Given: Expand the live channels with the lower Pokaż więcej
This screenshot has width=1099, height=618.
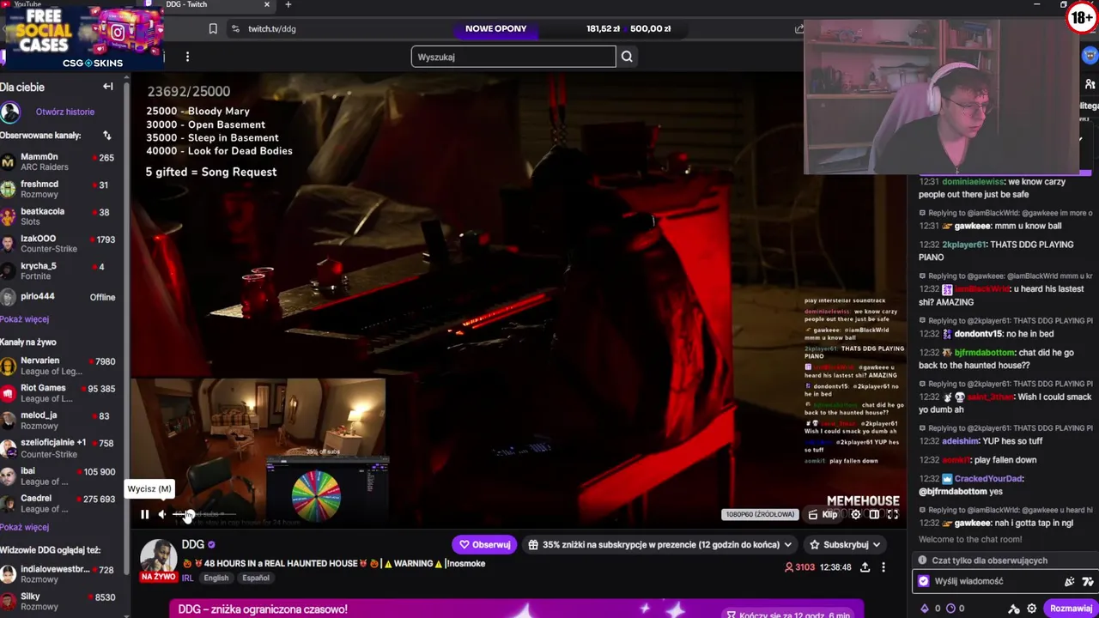Looking at the screenshot, I should (x=25, y=527).
